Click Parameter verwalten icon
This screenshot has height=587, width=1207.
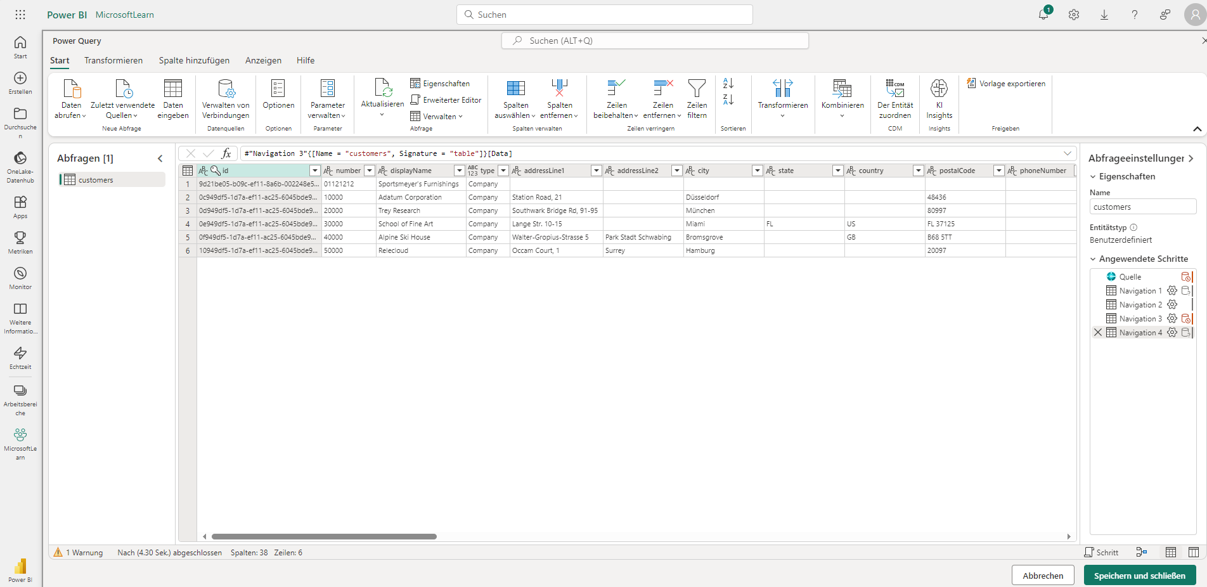point(328,88)
